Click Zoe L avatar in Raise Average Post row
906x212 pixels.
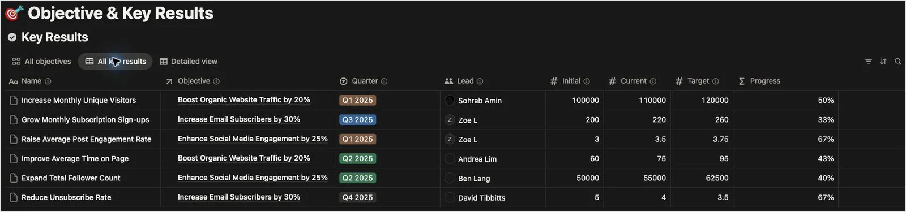(450, 139)
